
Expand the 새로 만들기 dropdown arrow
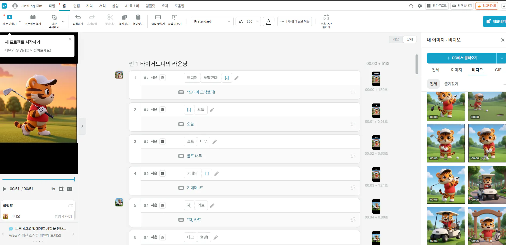(20, 21)
